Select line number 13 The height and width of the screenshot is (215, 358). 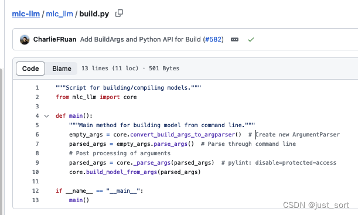(35, 200)
